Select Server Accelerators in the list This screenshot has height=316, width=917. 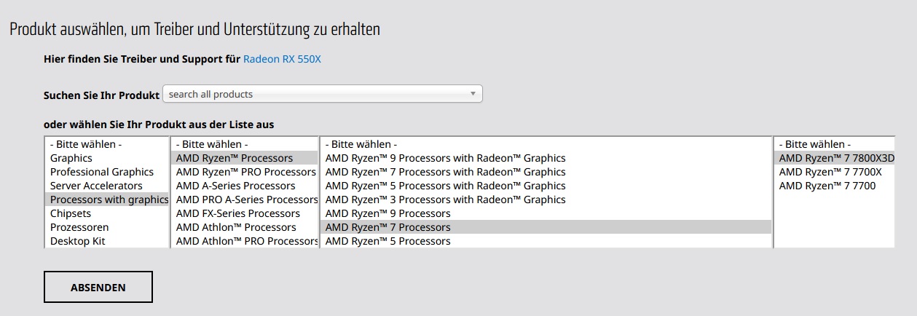[96, 186]
